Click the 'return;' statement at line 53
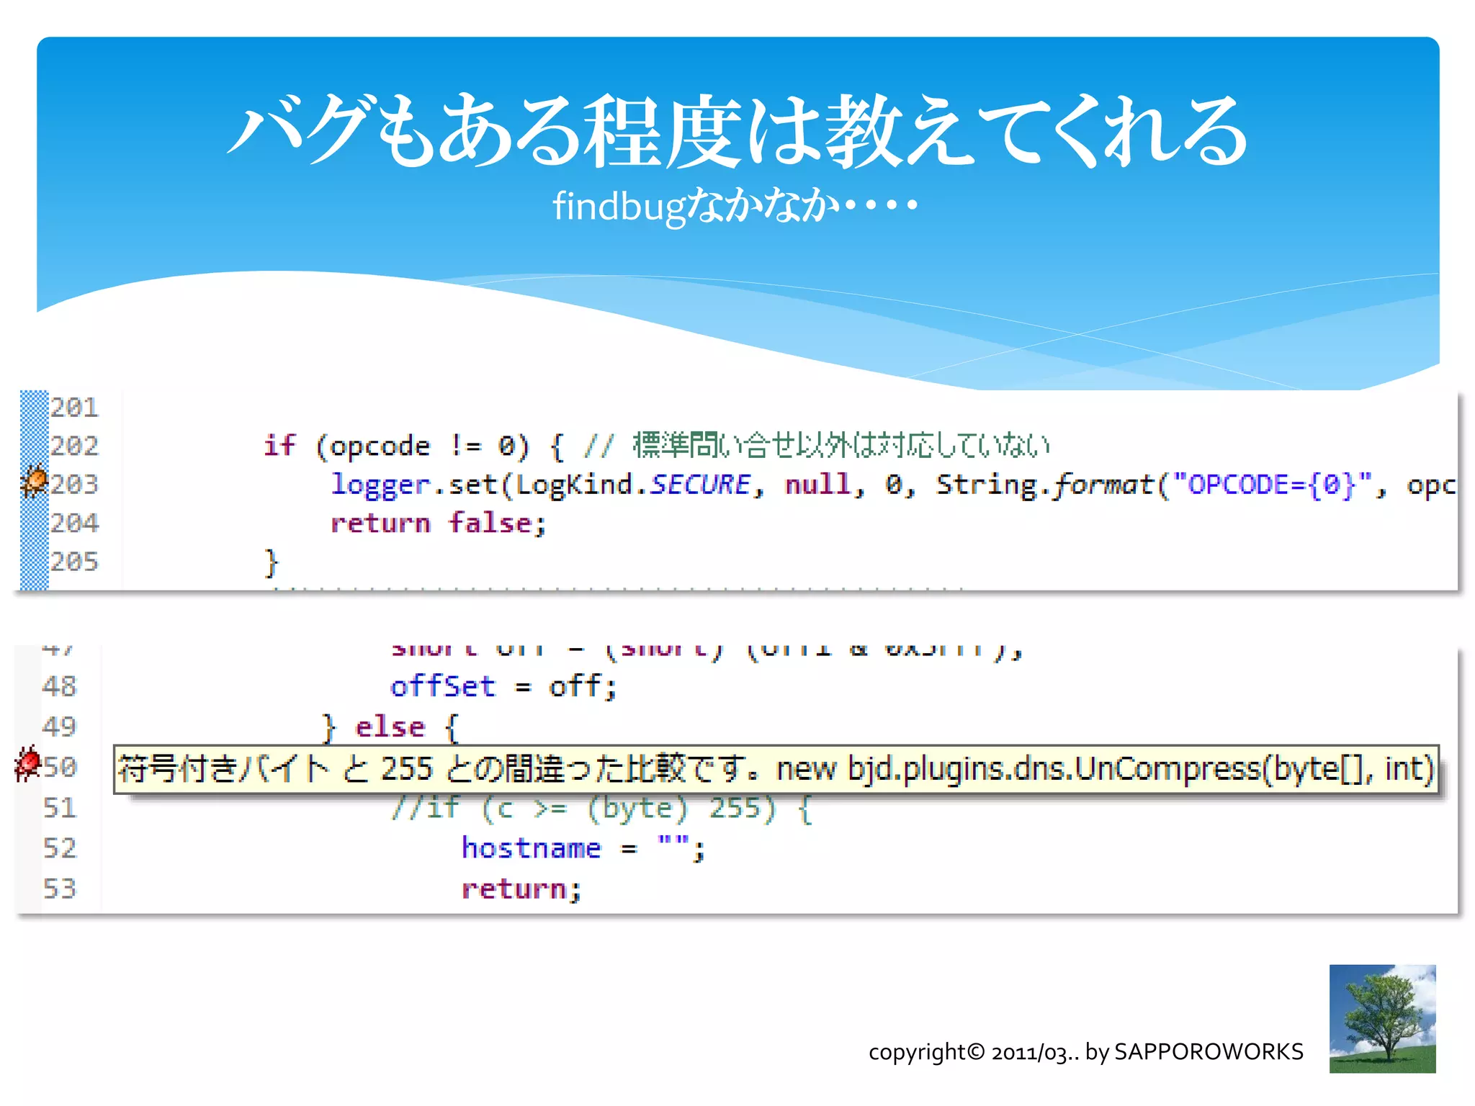 coord(521,889)
